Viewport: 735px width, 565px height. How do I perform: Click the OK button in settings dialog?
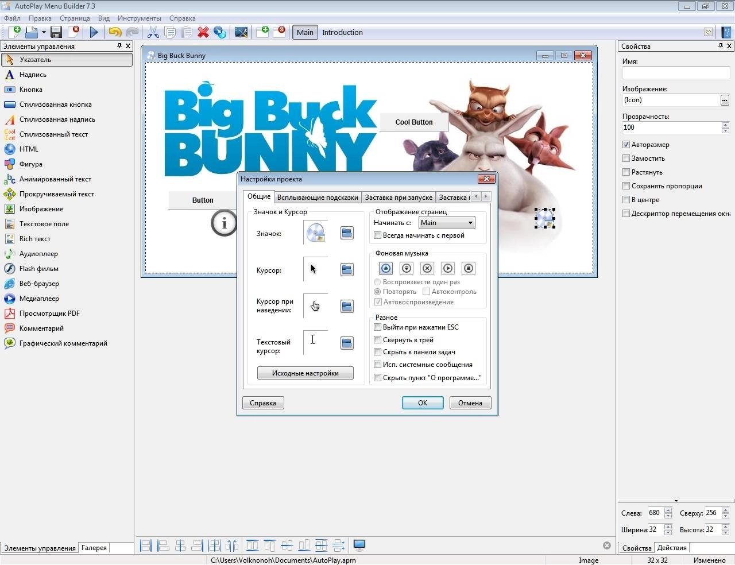coord(423,403)
